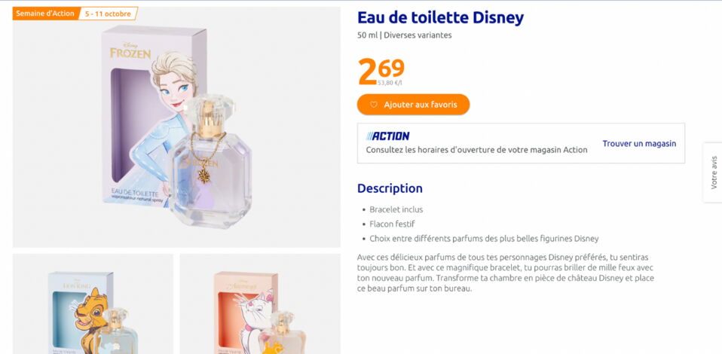Click the "5 - 11 octobre" date badge

[x=108, y=14]
